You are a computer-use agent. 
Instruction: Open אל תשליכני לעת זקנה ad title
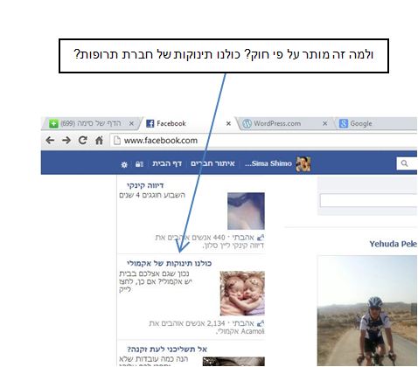click(167, 349)
